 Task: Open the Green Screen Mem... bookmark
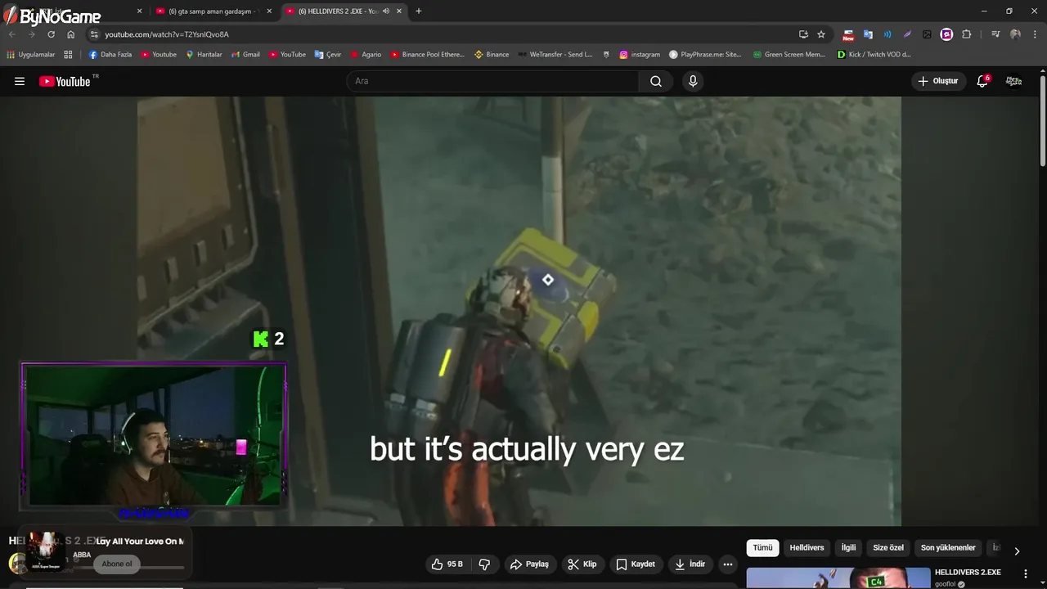coord(789,55)
